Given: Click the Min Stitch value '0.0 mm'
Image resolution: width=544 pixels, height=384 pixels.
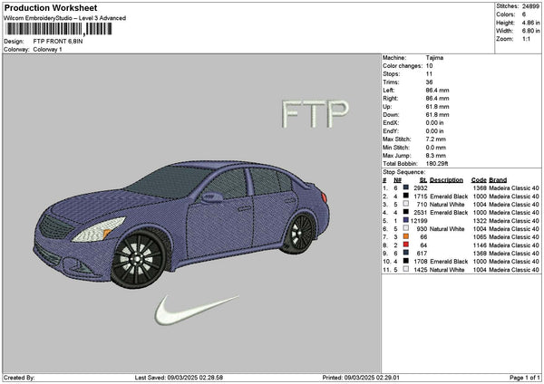Looking at the screenshot, I should click(x=435, y=148).
